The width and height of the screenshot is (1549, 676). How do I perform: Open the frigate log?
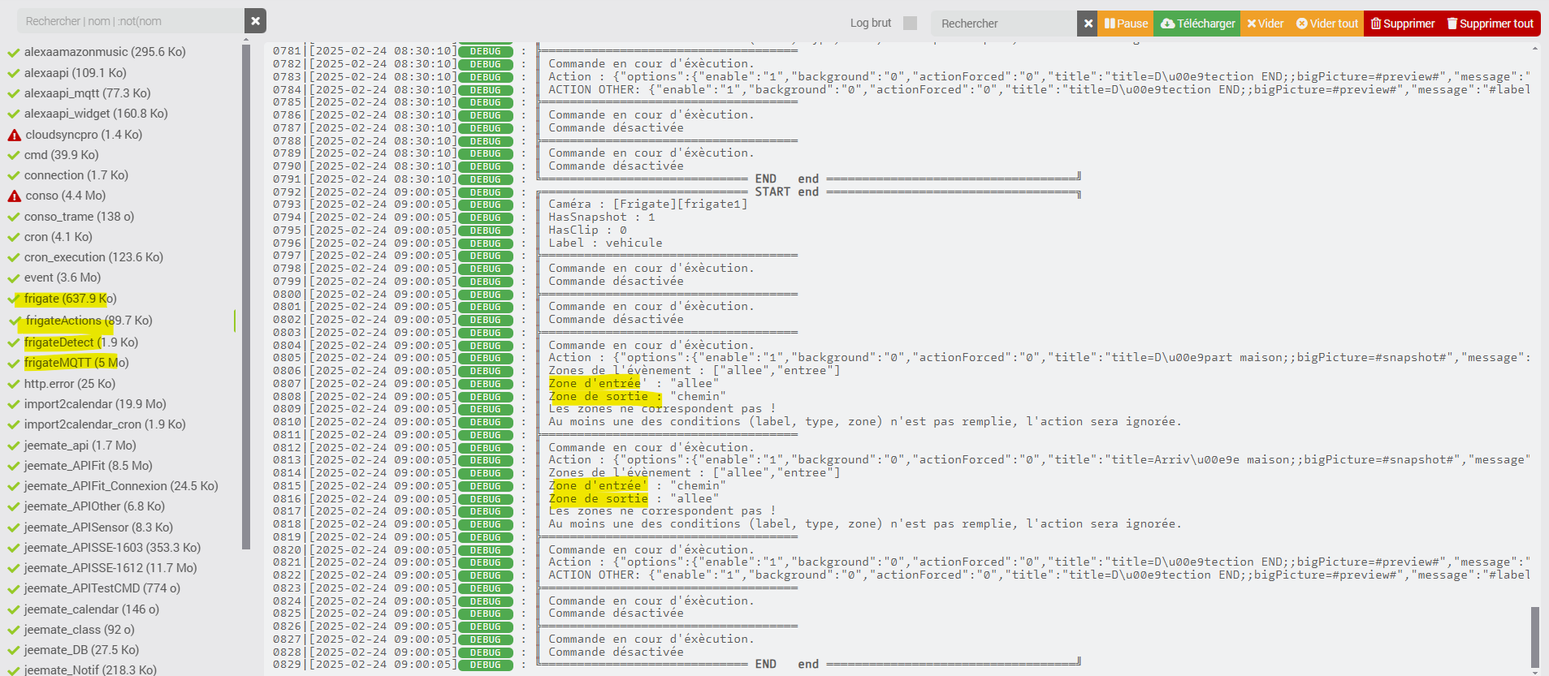[x=70, y=299]
